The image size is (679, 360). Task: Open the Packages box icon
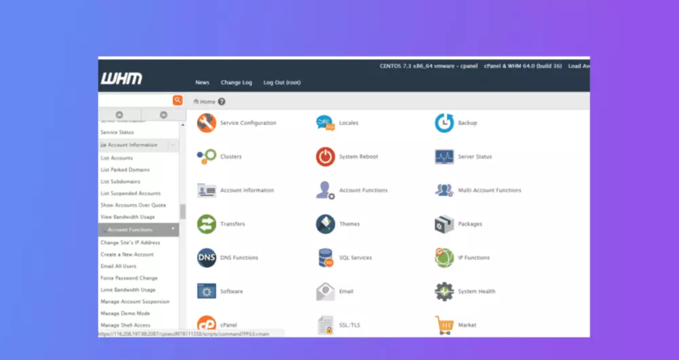click(x=444, y=224)
